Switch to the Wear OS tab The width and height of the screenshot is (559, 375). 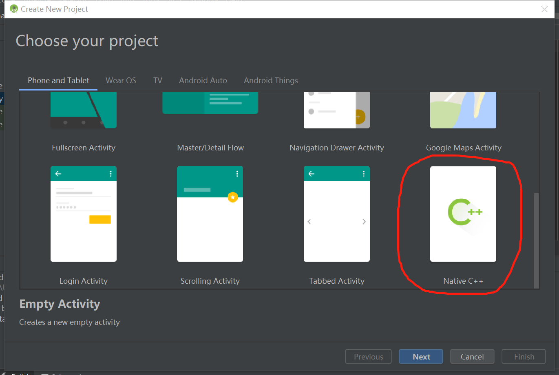(x=121, y=80)
